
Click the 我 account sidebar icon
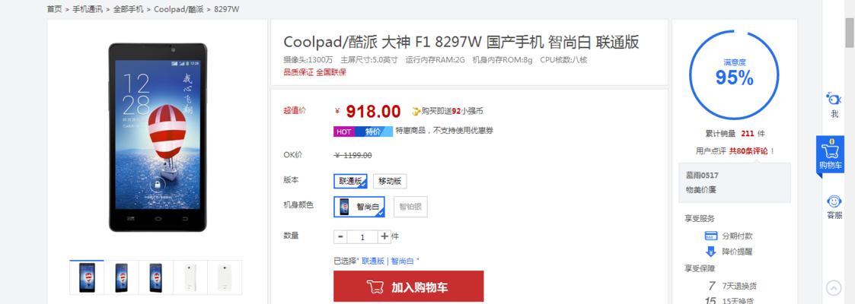click(x=834, y=99)
